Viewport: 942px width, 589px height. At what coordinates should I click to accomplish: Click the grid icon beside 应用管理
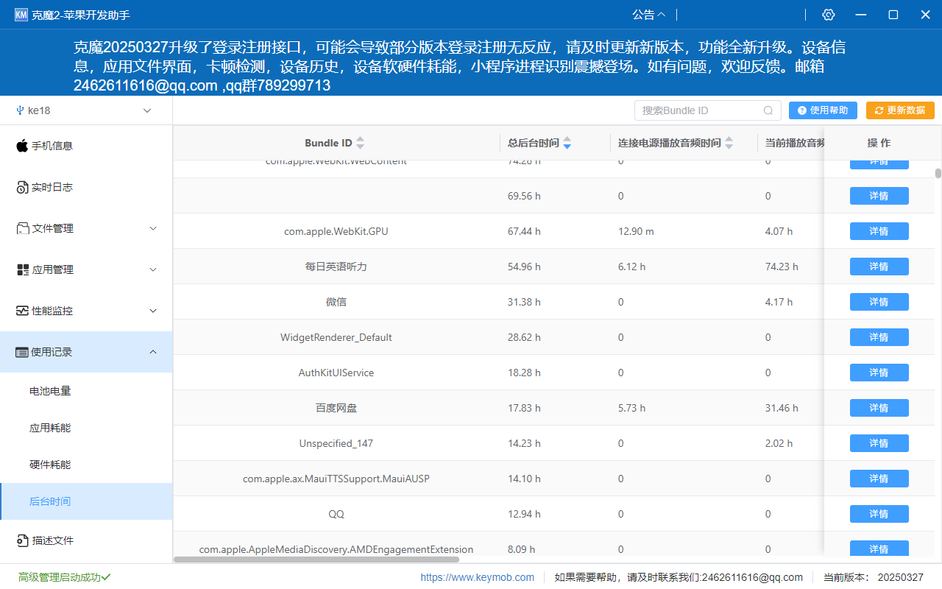click(x=22, y=269)
